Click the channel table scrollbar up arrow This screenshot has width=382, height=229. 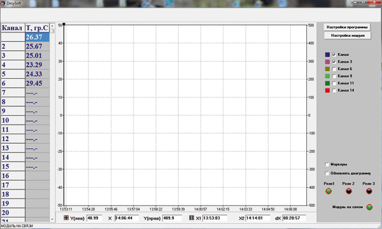pos(52,26)
